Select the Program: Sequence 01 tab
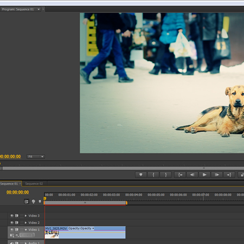244x244 pixels. 18,9
